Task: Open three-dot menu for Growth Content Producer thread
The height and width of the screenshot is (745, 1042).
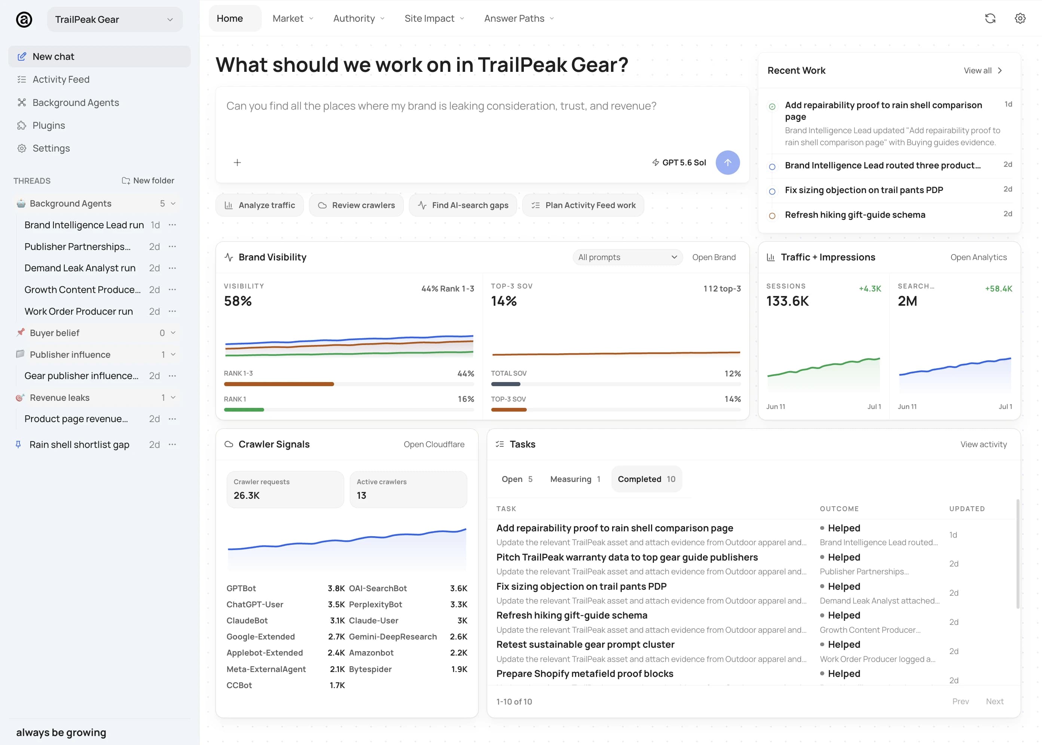Action: pos(172,290)
